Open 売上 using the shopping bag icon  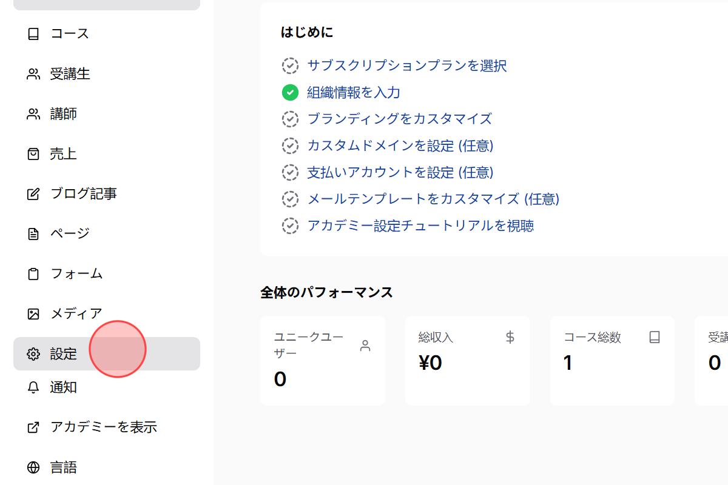[33, 153]
